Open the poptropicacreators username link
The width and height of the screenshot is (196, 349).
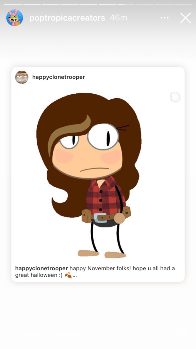pyautogui.click(x=67, y=18)
